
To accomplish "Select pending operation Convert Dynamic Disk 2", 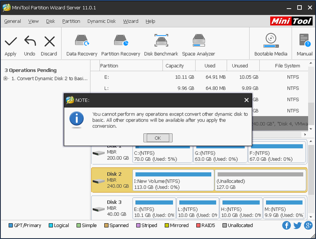I will click(x=49, y=78).
